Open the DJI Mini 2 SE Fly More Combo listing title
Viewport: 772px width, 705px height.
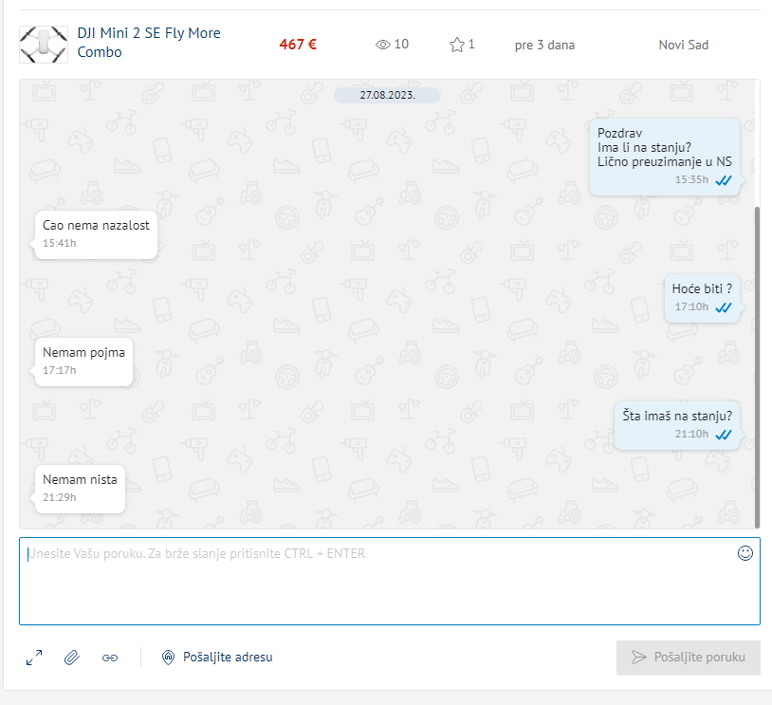(149, 43)
